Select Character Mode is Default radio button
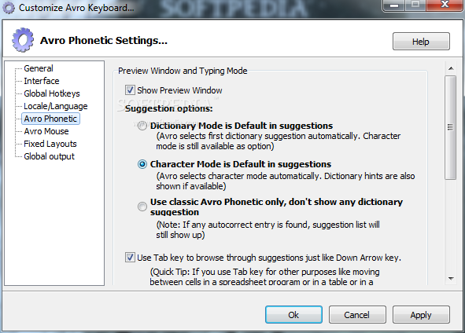Image resolution: width=465 pixels, height=333 pixels. coord(142,164)
